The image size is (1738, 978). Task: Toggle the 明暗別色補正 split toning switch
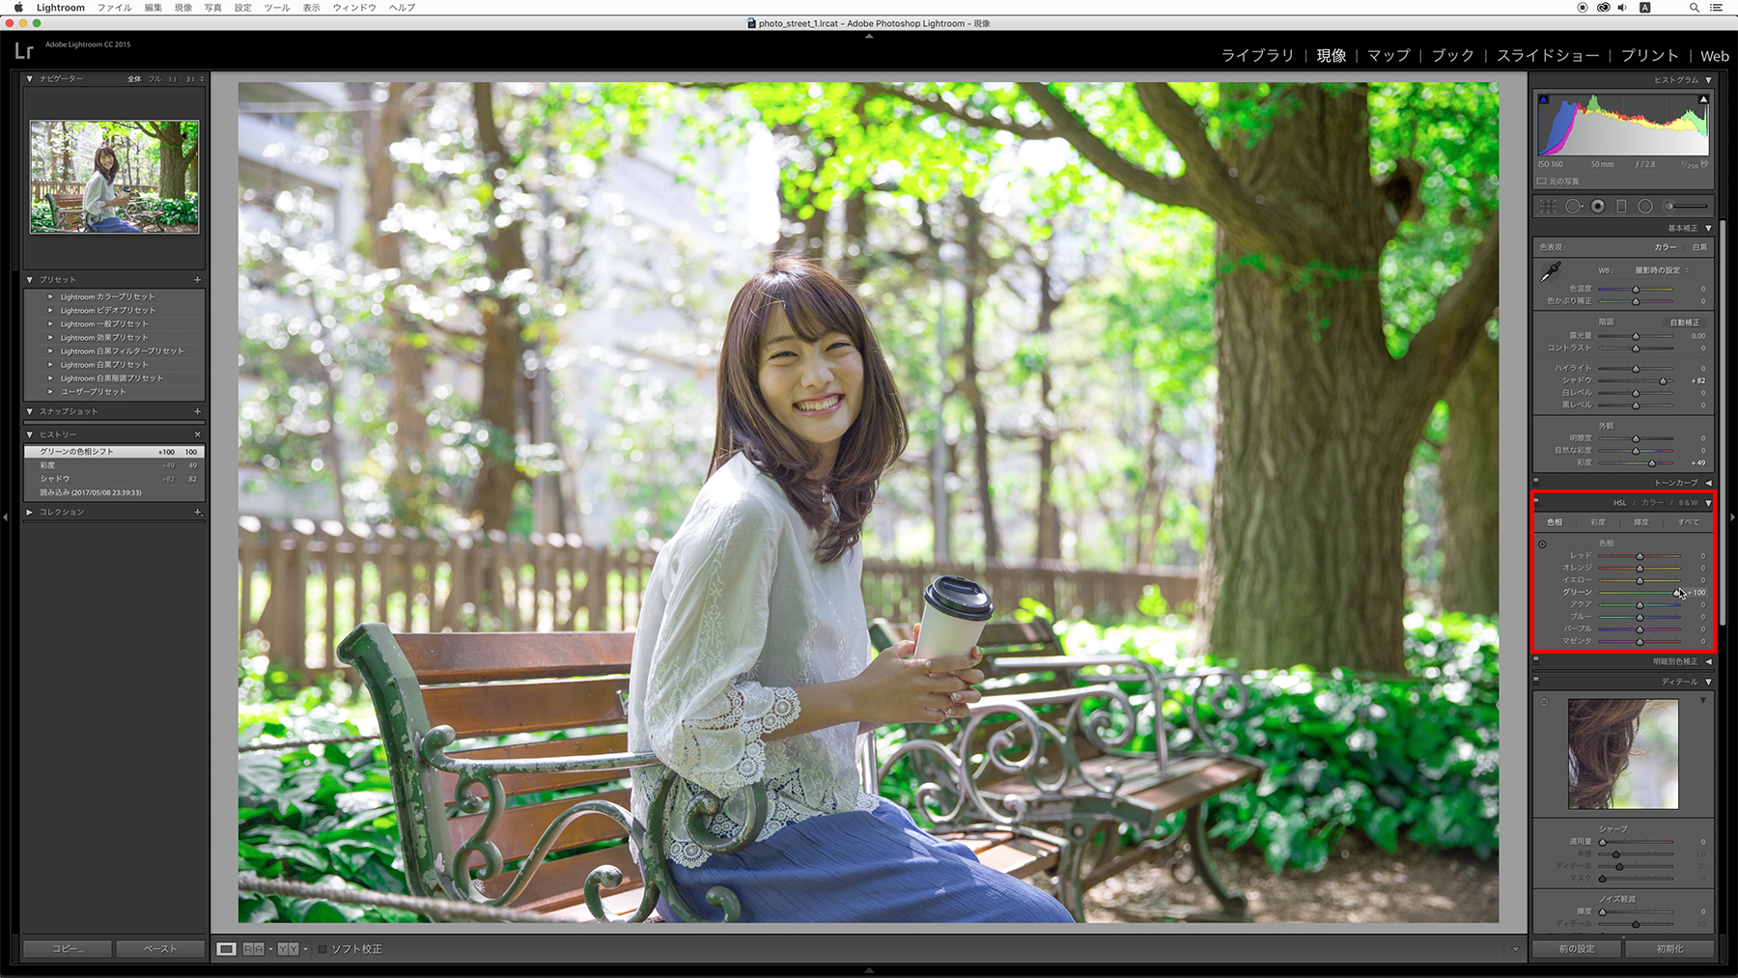click(x=1536, y=659)
